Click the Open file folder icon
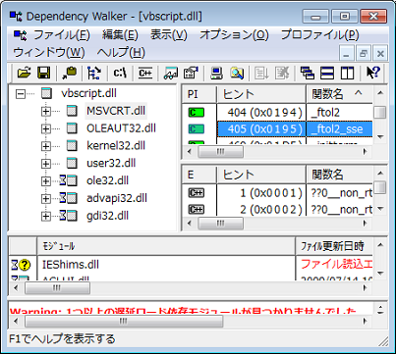396x354 pixels. (x=24, y=73)
